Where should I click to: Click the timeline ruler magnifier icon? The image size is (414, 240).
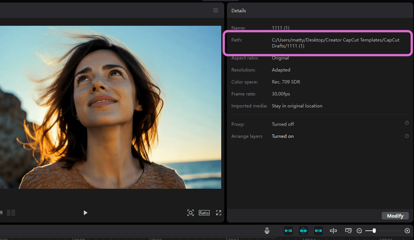pos(348,231)
